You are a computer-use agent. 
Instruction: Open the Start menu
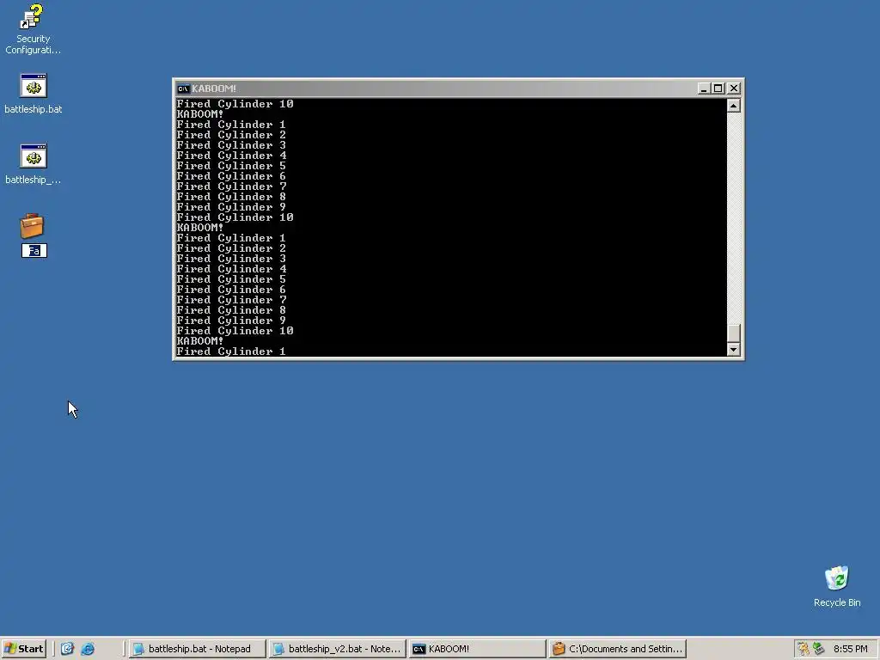tap(23, 649)
